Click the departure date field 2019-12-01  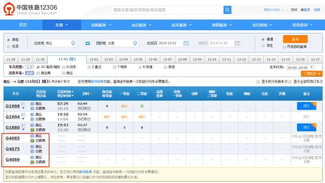[x=174, y=43]
